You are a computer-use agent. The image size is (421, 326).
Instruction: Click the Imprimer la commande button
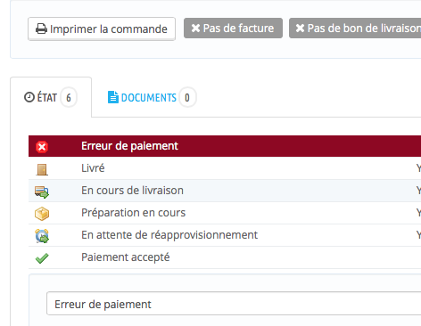(102, 29)
